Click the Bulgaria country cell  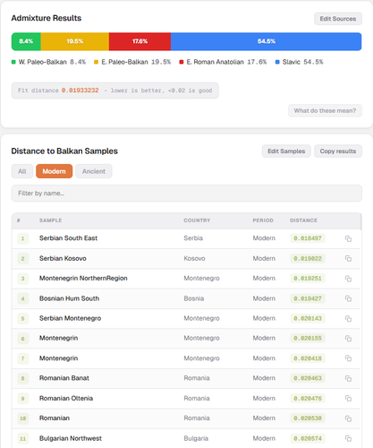(x=196, y=438)
